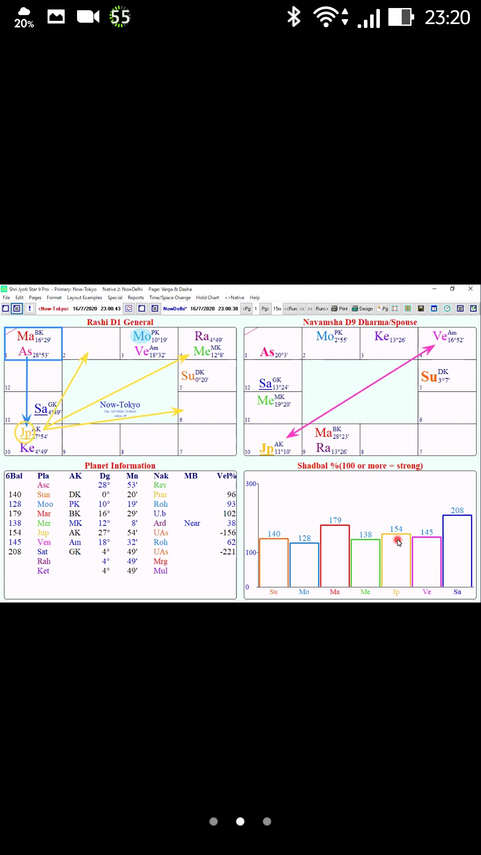
Task: Select the Now-Tokyo primary chart label
Action: pos(53,309)
